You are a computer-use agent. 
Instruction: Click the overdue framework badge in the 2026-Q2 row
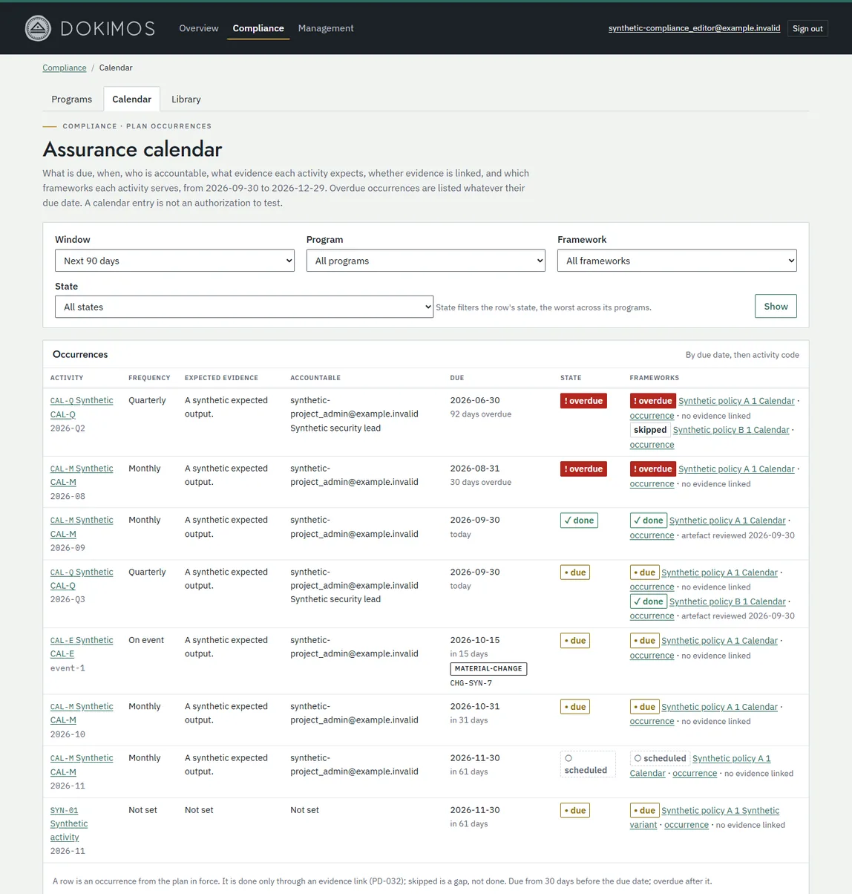[653, 401]
